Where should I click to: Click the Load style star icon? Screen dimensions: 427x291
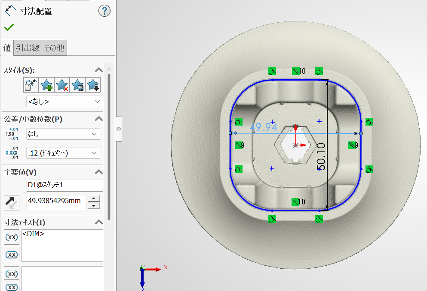93,85
